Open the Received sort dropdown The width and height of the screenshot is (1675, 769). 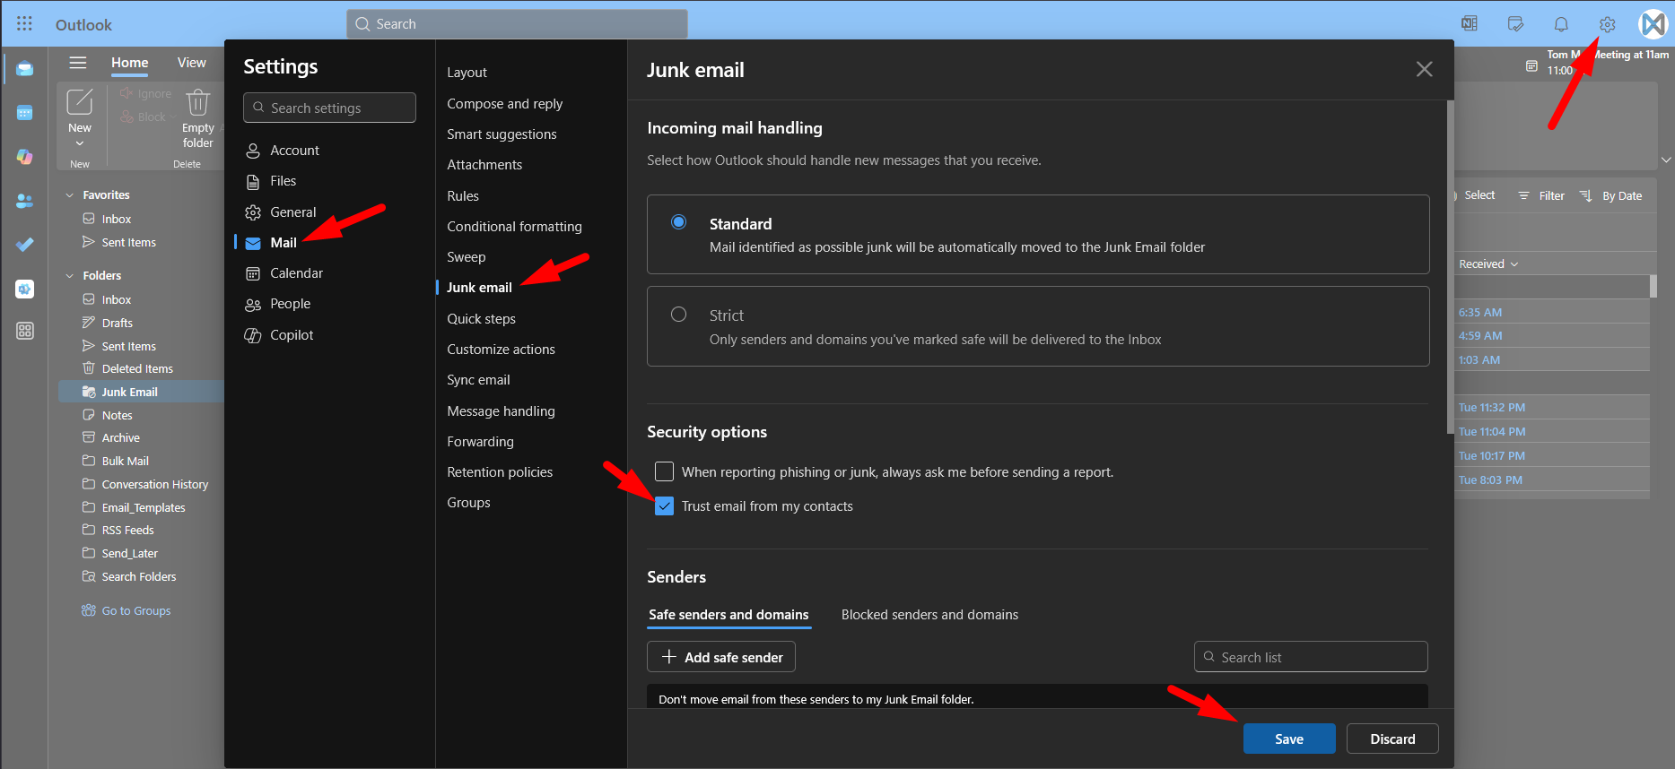click(1488, 264)
